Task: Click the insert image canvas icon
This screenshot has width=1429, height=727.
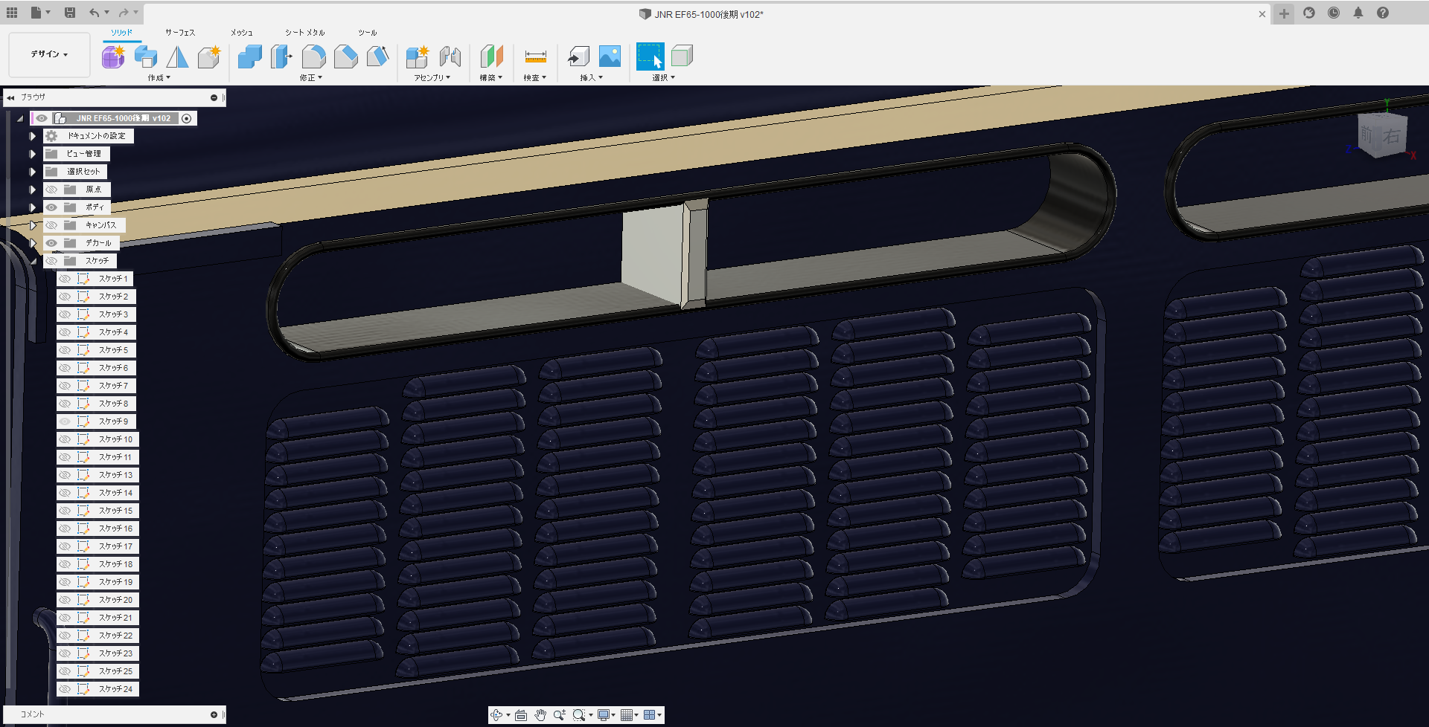Action: (610, 56)
